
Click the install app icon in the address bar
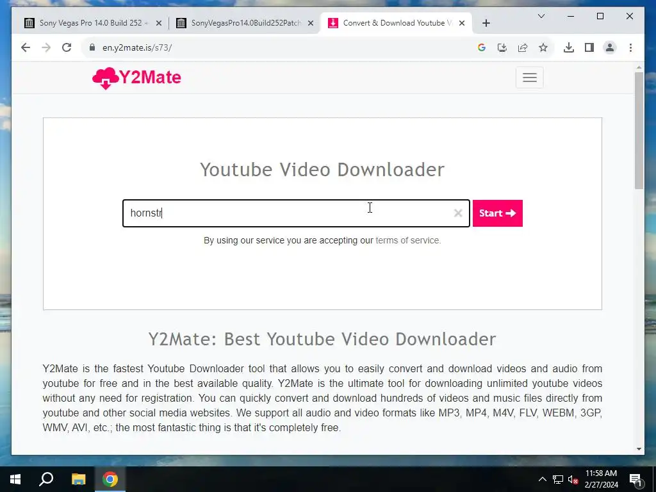click(502, 47)
